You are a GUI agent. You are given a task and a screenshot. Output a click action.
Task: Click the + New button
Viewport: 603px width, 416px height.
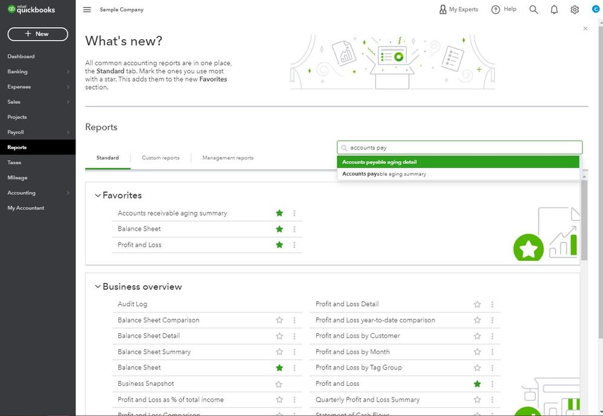click(x=37, y=34)
